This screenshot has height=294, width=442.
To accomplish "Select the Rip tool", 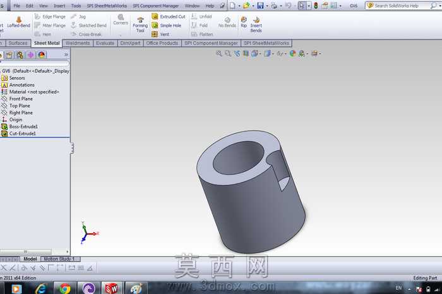I will (x=244, y=22).
